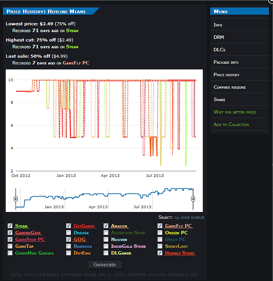The height and width of the screenshot is (281, 273).
Task: Enable the Nuuvem checkbox
Action: pyautogui.click(x=106, y=239)
